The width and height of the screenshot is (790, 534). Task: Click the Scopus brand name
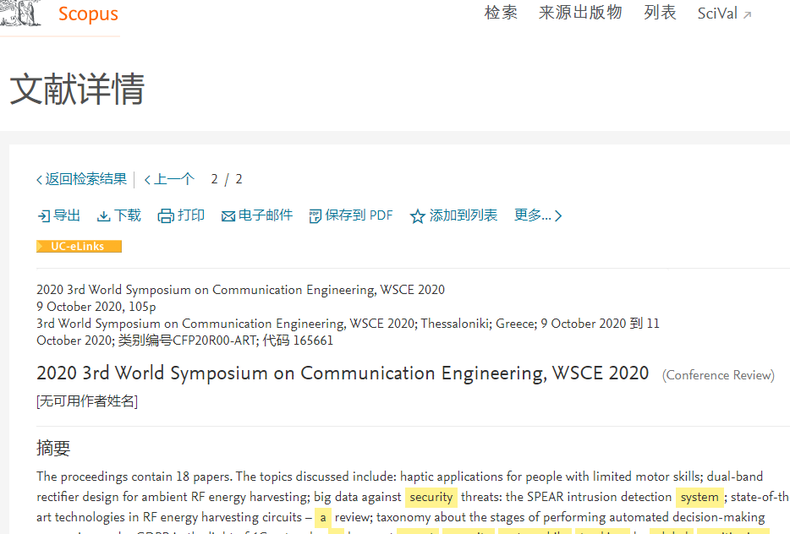point(88,14)
